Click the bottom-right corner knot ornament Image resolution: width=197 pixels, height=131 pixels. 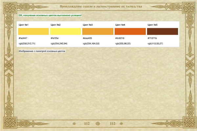[189, 122]
